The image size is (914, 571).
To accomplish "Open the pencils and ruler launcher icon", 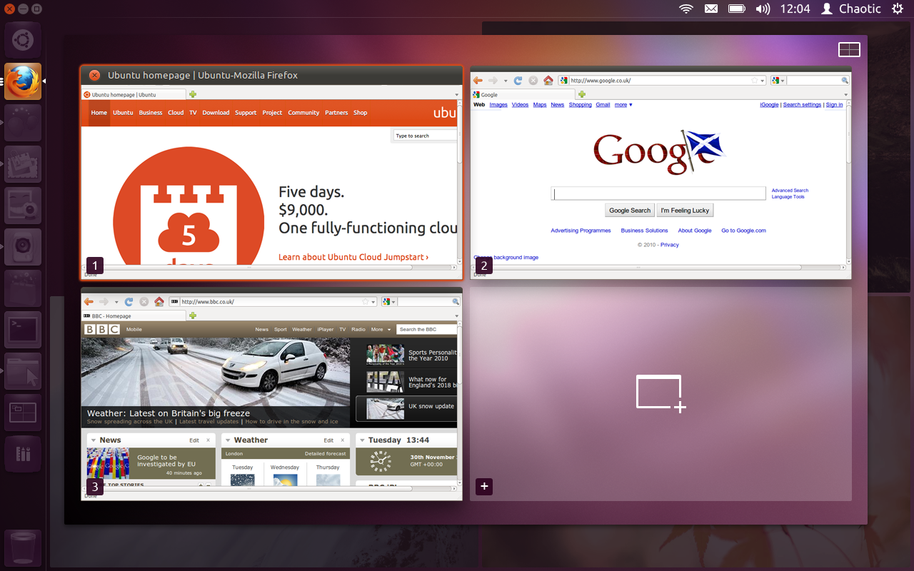I will [x=23, y=454].
